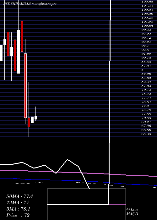Click the 66.66 price axis label
Screen dimensions: 157x220
[x=147, y=130]
